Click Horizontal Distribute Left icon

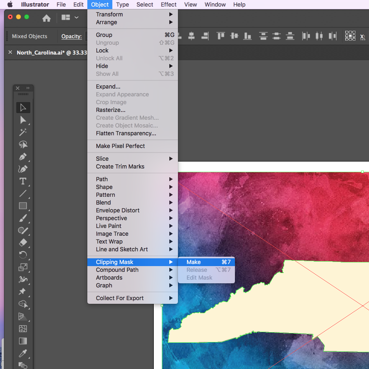[306, 36]
